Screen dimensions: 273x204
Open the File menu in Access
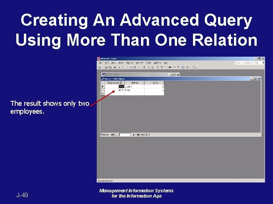100,63
